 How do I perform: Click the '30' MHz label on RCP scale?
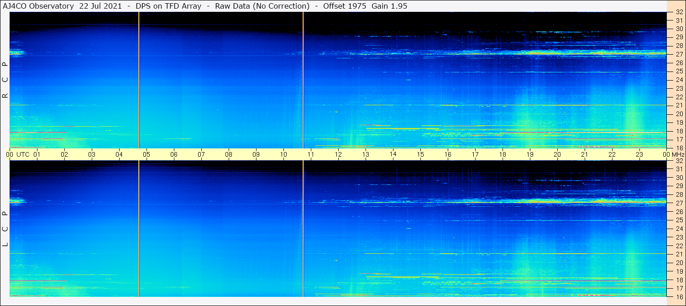679,29
